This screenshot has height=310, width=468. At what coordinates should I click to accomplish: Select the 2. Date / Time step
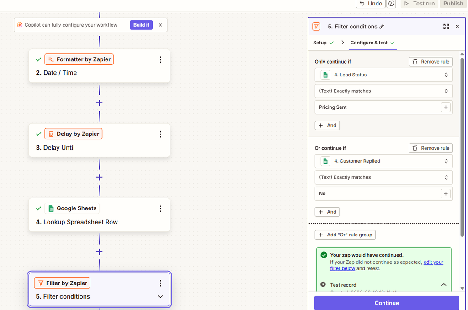(x=99, y=66)
